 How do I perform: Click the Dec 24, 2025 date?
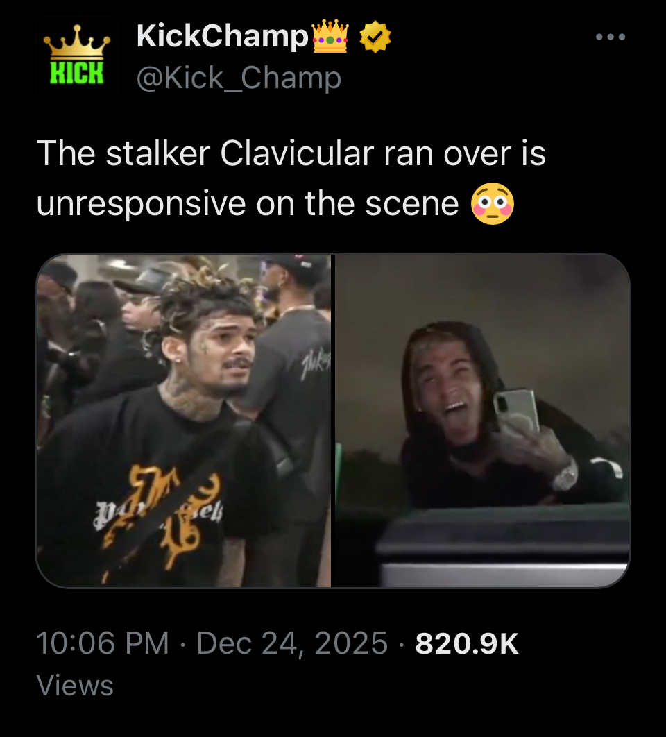(x=292, y=643)
